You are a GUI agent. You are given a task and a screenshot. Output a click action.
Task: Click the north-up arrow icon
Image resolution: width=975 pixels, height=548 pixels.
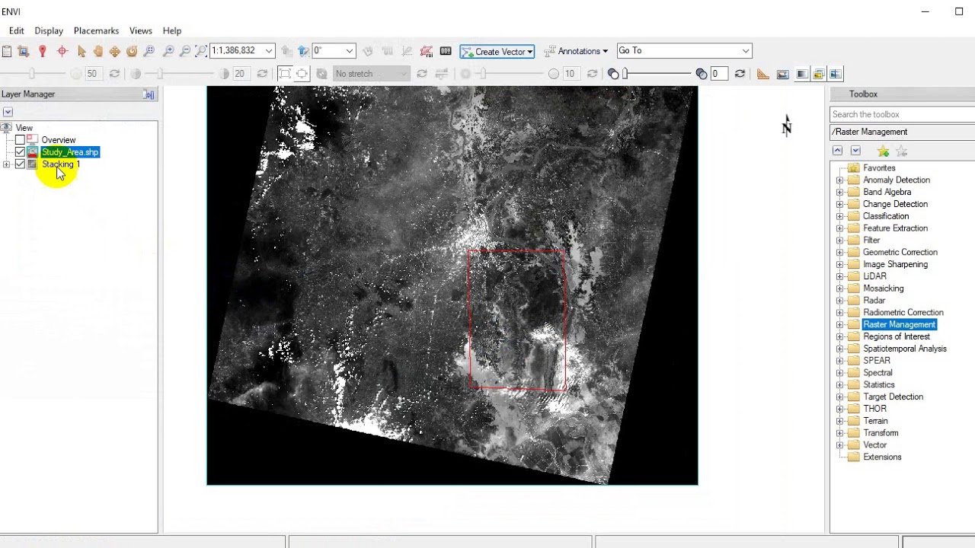(x=303, y=51)
